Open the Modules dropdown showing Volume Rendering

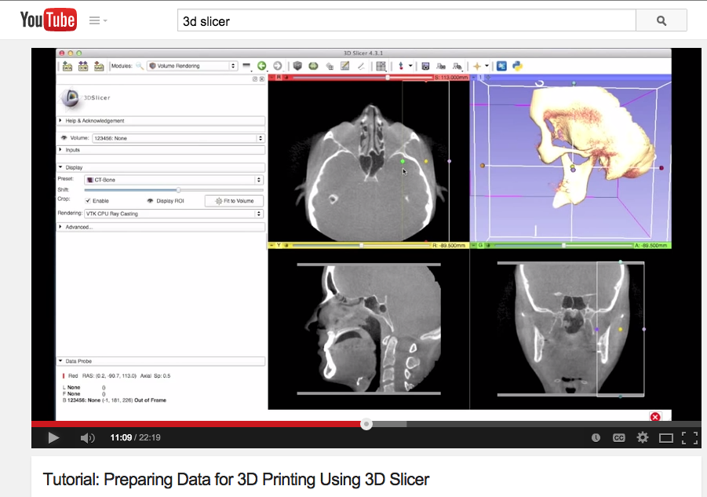coord(192,66)
